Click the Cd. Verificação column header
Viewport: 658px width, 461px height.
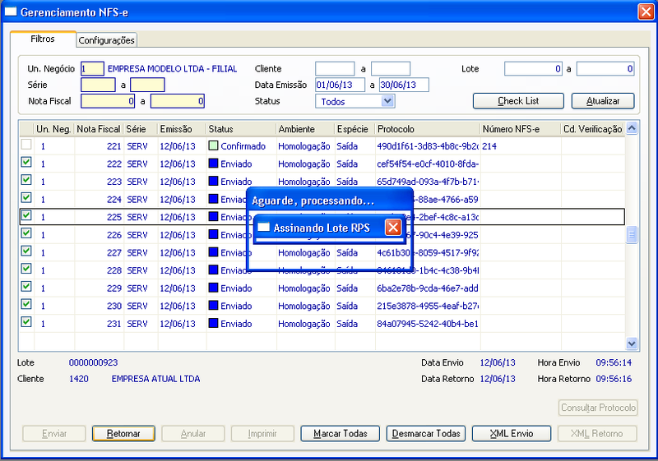[592, 129]
